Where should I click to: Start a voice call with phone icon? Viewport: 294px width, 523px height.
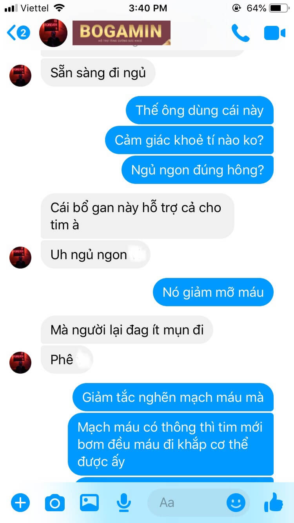tap(240, 33)
